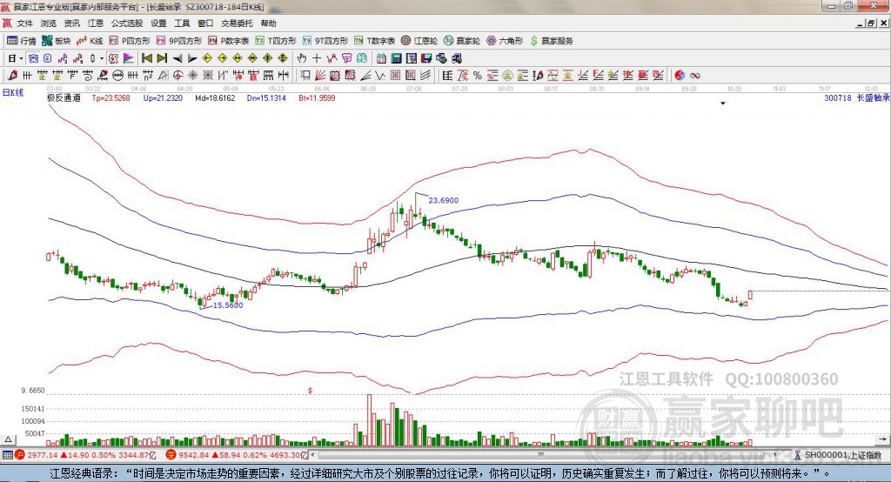Open the 公式选股 menu
The height and width of the screenshot is (482, 891).
[127, 23]
